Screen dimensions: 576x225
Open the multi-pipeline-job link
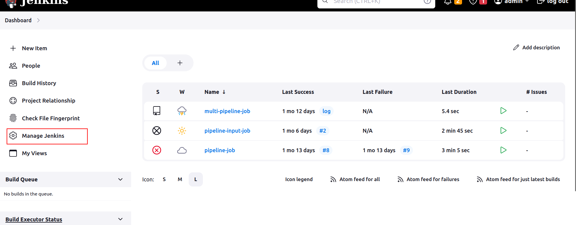[x=227, y=111]
